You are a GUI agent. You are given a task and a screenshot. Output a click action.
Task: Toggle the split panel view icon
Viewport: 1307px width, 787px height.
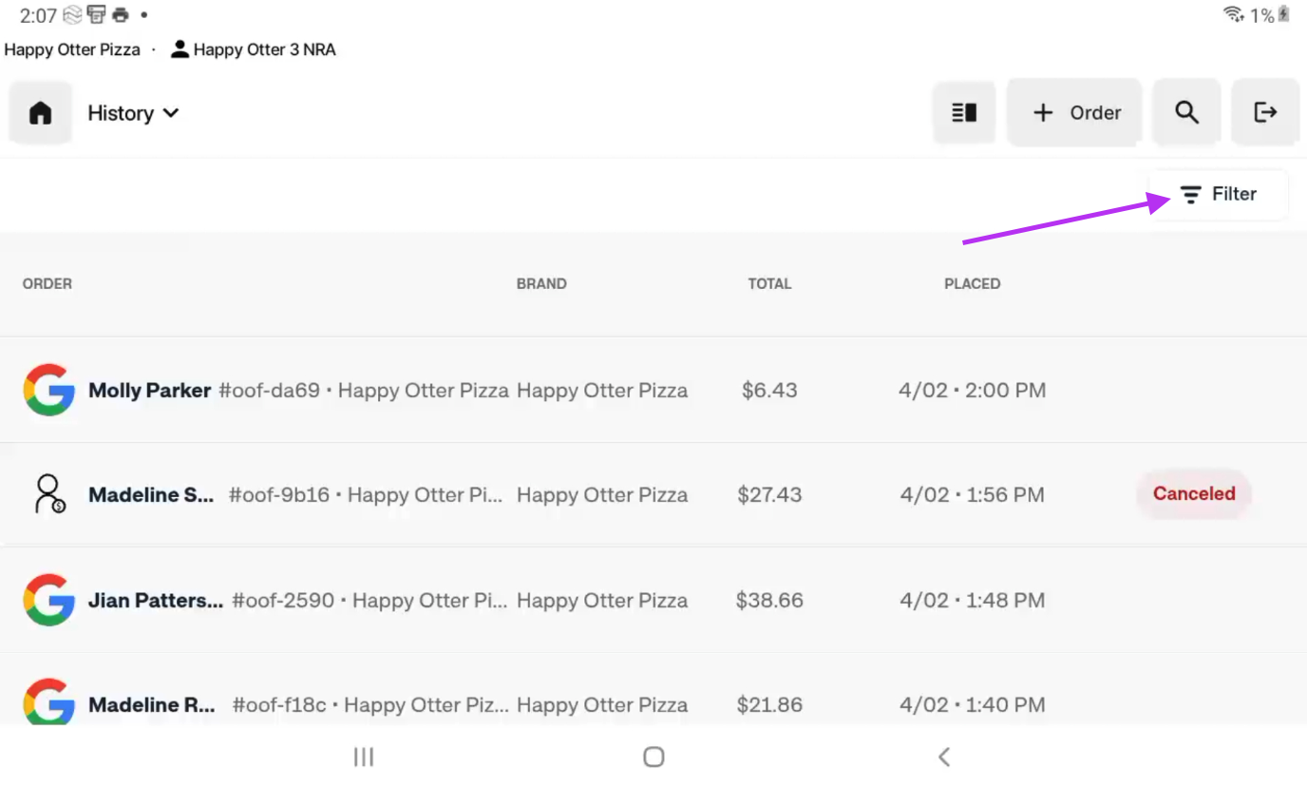tap(964, 113)
